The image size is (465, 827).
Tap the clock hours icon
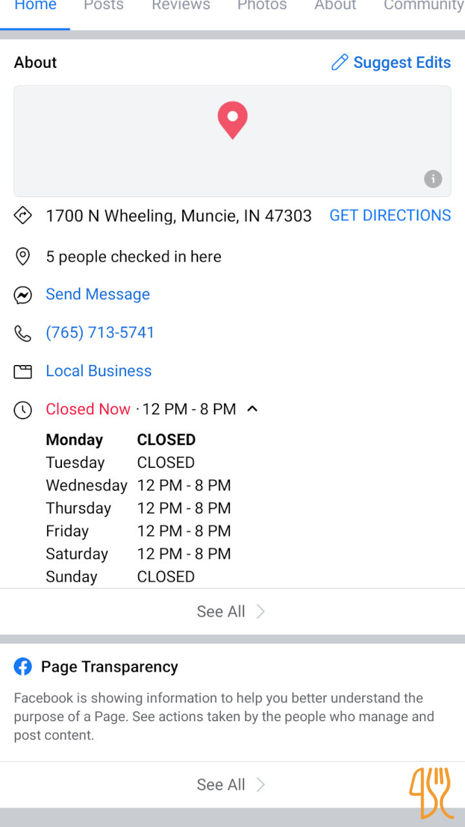tap(23, 410)
